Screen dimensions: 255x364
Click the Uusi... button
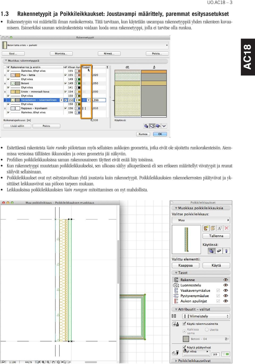(13, 53)
